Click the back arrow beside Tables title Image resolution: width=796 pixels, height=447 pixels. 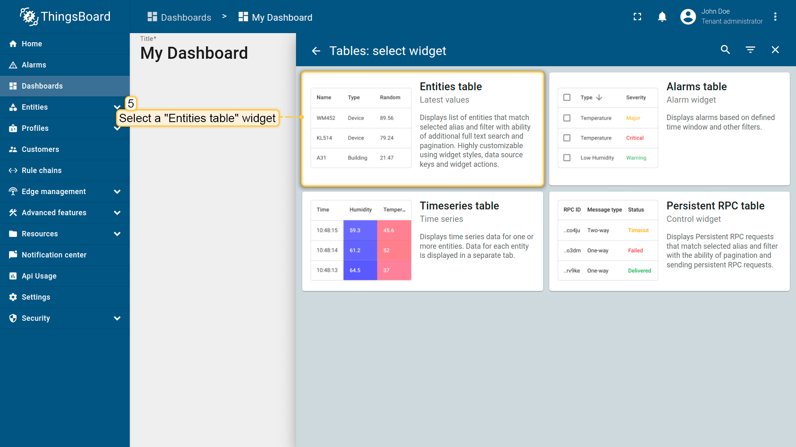click(316, 51)
